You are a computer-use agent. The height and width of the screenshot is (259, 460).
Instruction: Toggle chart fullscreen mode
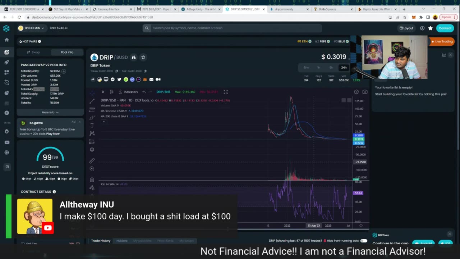coord(226,92)
